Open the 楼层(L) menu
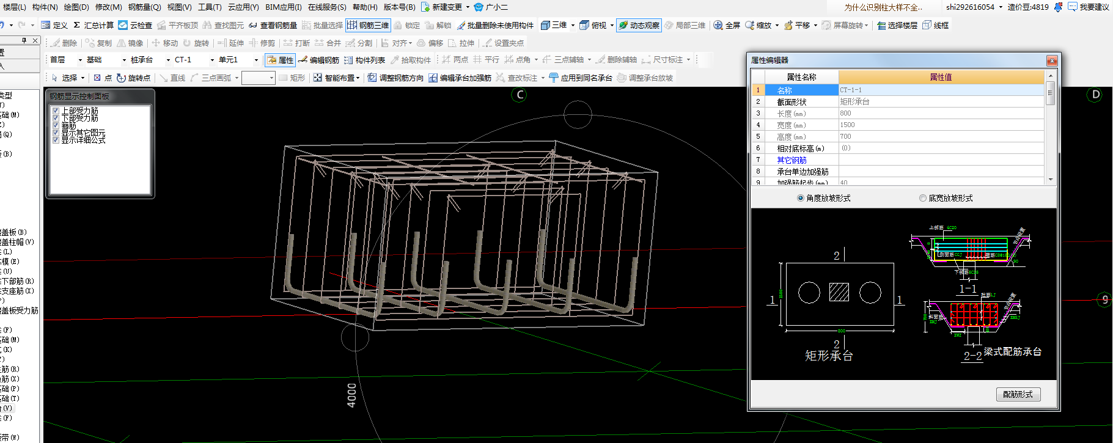 [x=15, y=7]
